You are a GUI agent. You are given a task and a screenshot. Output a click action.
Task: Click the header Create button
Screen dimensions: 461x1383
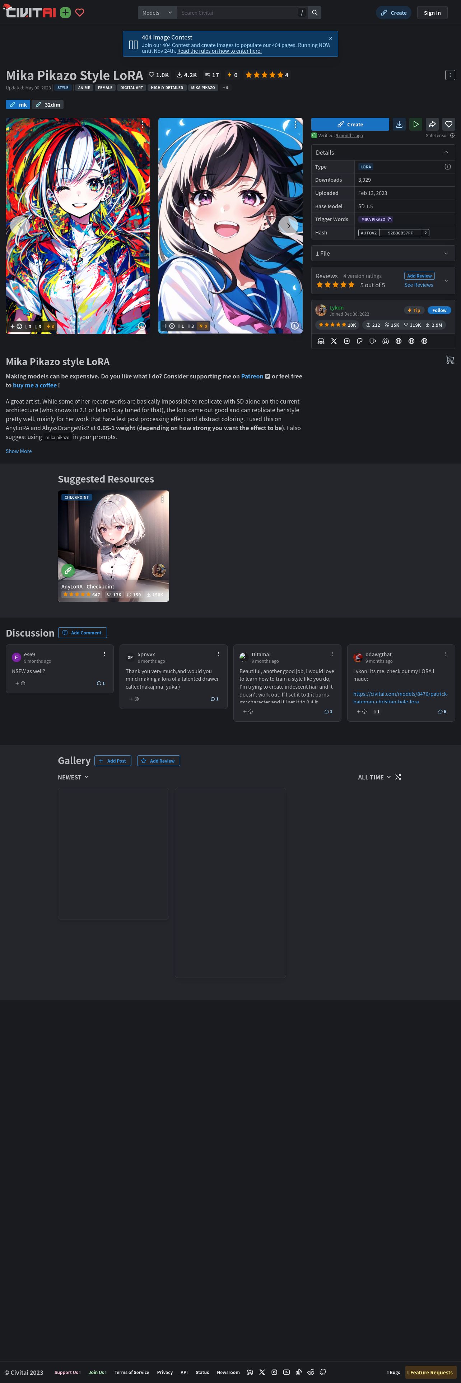point(394,13)
